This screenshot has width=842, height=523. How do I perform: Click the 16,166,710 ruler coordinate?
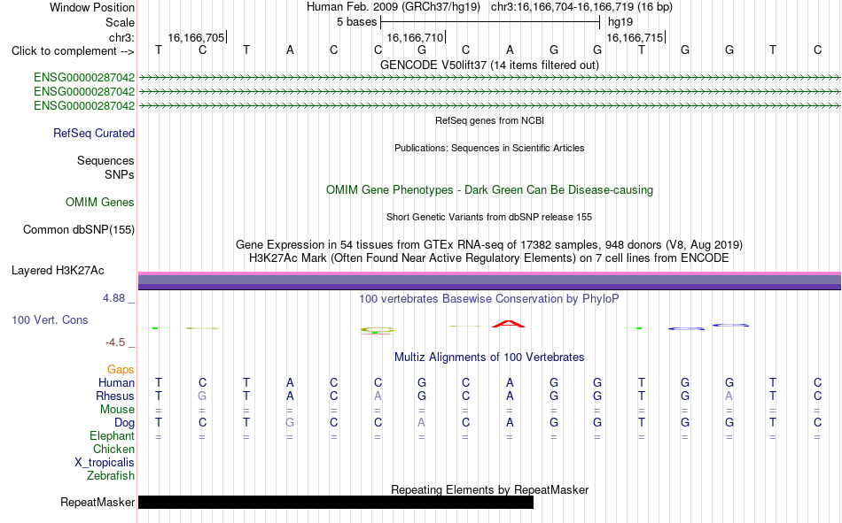pos(415,37)
